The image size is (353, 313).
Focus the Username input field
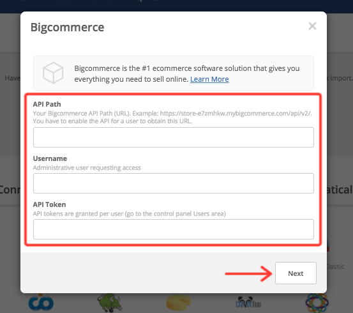coord(174,183)
